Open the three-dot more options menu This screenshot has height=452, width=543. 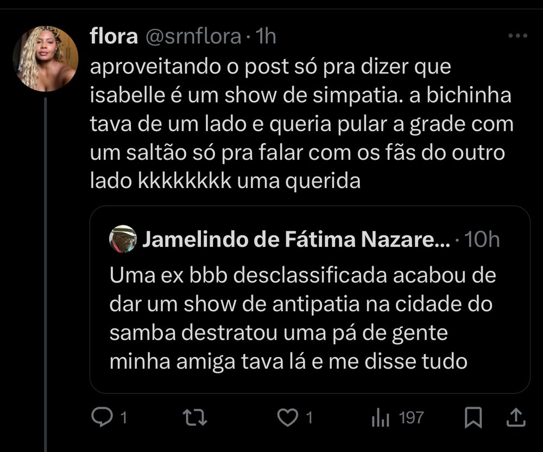click(x=517, y=36)
